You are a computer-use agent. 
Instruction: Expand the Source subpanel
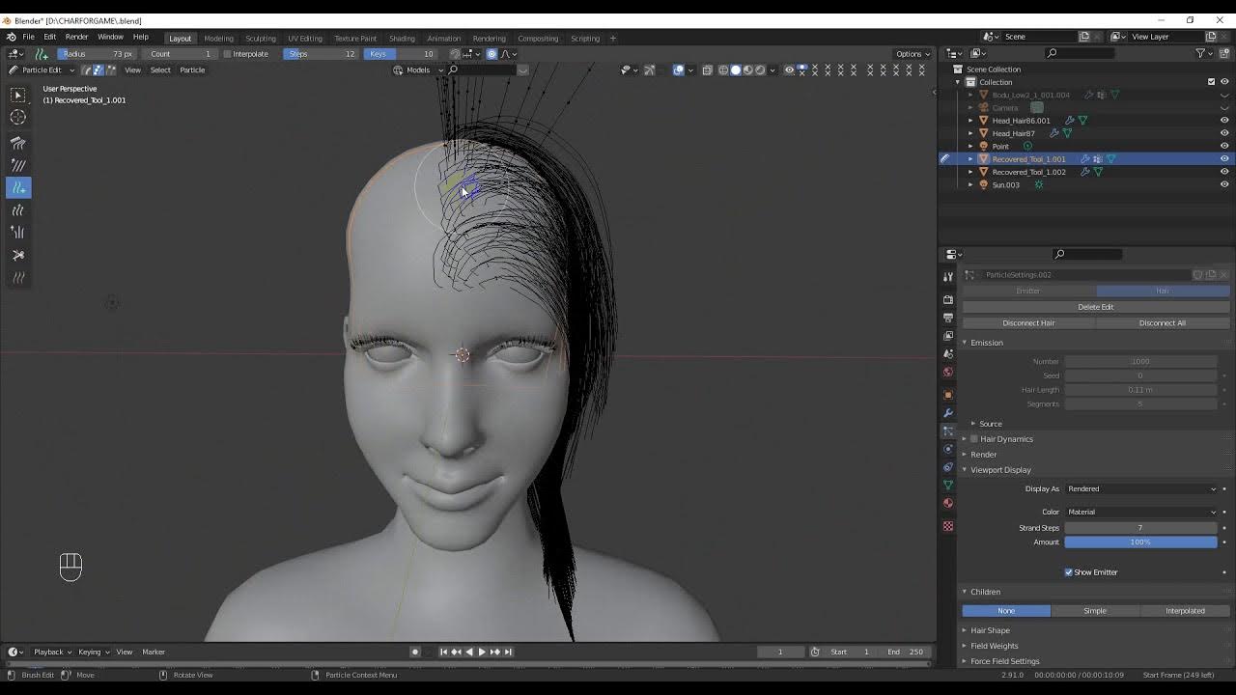coord(991,424)
